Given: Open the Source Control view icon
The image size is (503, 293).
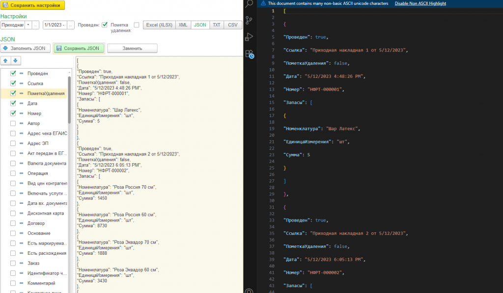Looking at the screenshot, I should 250,20.
